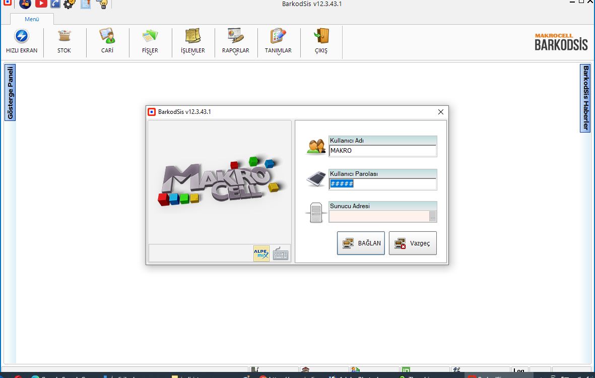Expand the TANIMLAR ribbon menu
Viewport: 595px width, 378px height.
(278, 41)
